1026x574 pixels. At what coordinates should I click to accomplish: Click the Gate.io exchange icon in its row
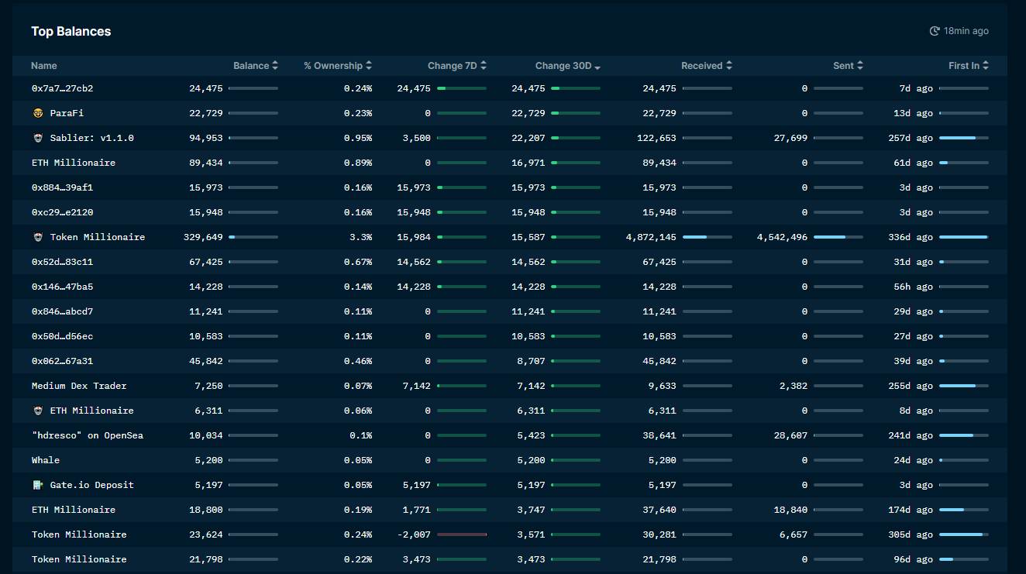coord(37,484)
